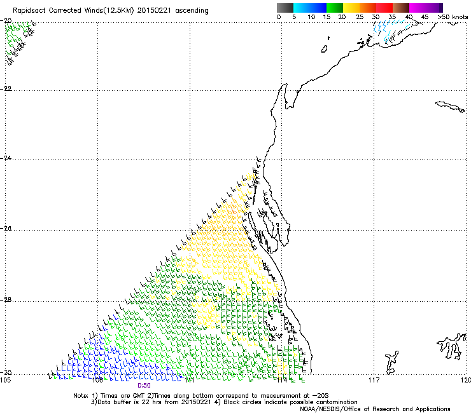
Task: Click the legend scale label "35"
Action: [x=392, y=17]
